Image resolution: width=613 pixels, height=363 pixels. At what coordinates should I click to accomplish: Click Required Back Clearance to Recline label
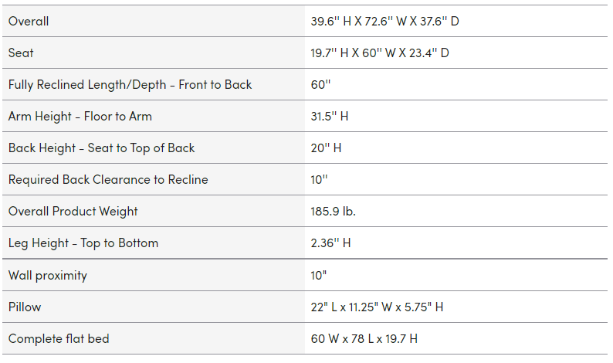click(x=108, y=180)
